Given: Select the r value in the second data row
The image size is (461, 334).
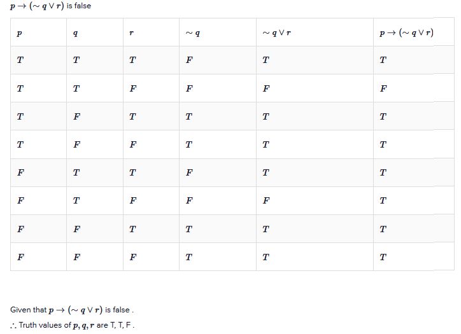Looking at the screenshot, I should pos(132,88).
